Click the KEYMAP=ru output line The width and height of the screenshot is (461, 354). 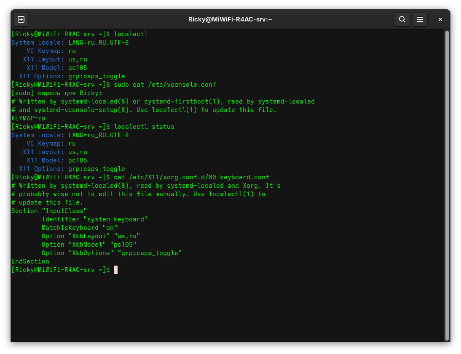(28, 118)
